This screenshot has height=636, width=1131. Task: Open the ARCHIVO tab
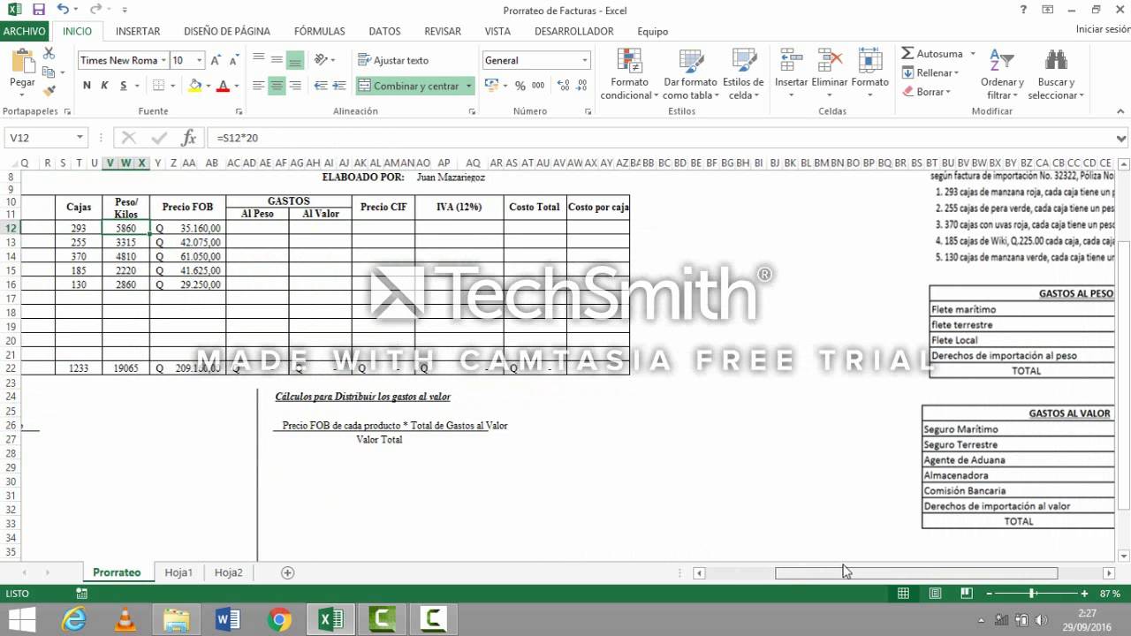coord(25,31)
